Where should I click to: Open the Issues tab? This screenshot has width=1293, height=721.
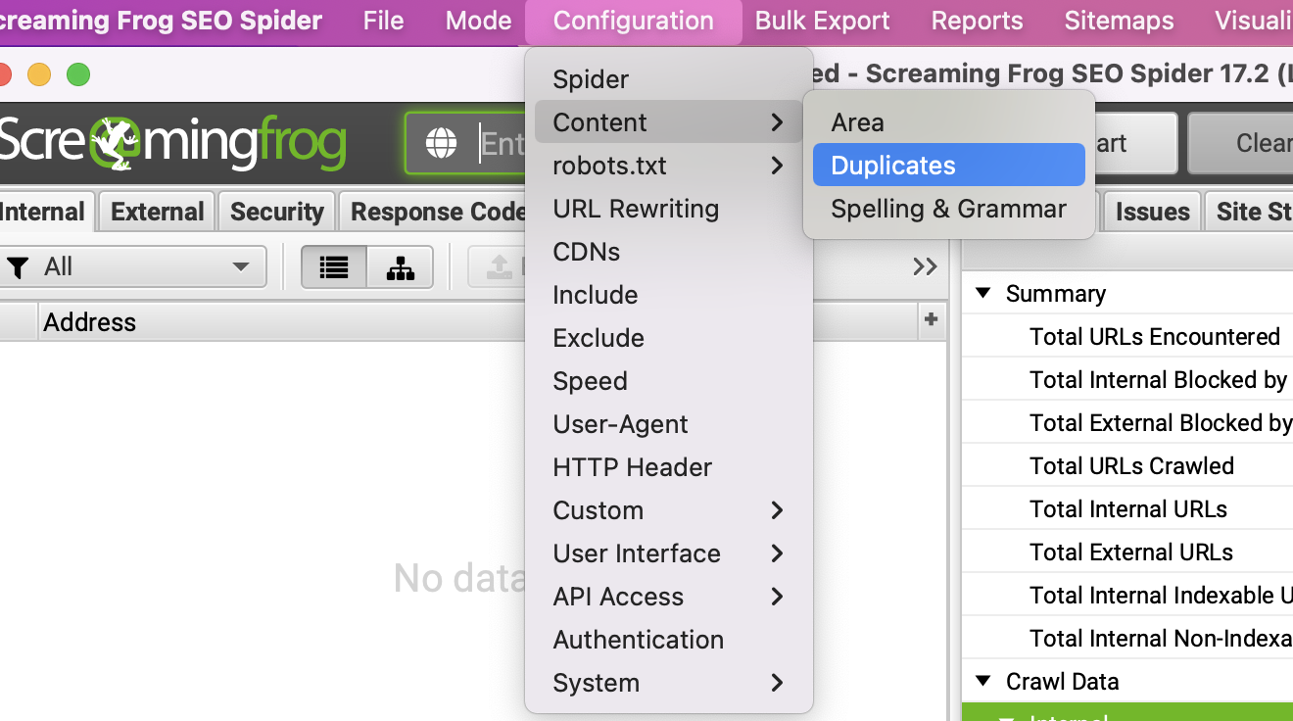[1152, 212]
